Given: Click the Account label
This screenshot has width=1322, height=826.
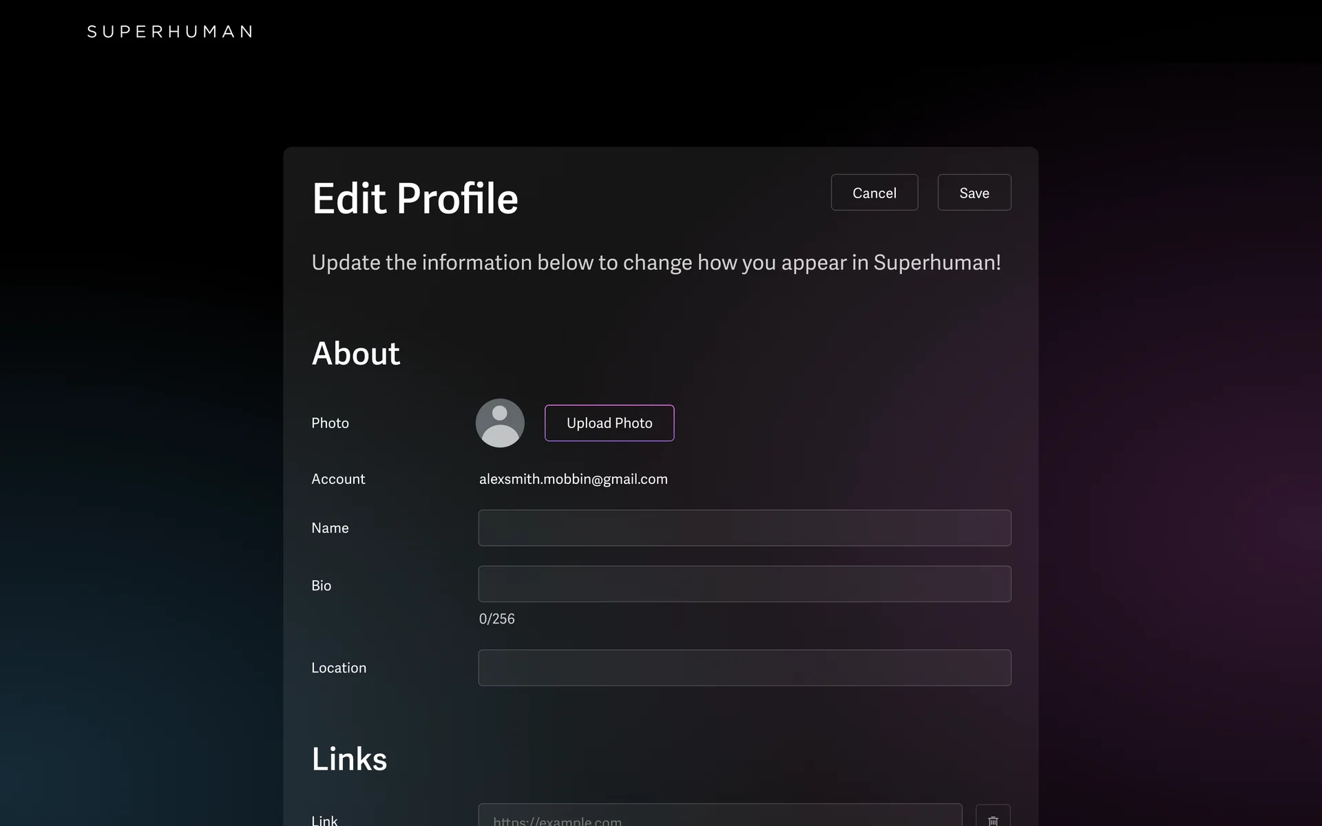Looking at the screenshot, I should (x=337, y=479).
